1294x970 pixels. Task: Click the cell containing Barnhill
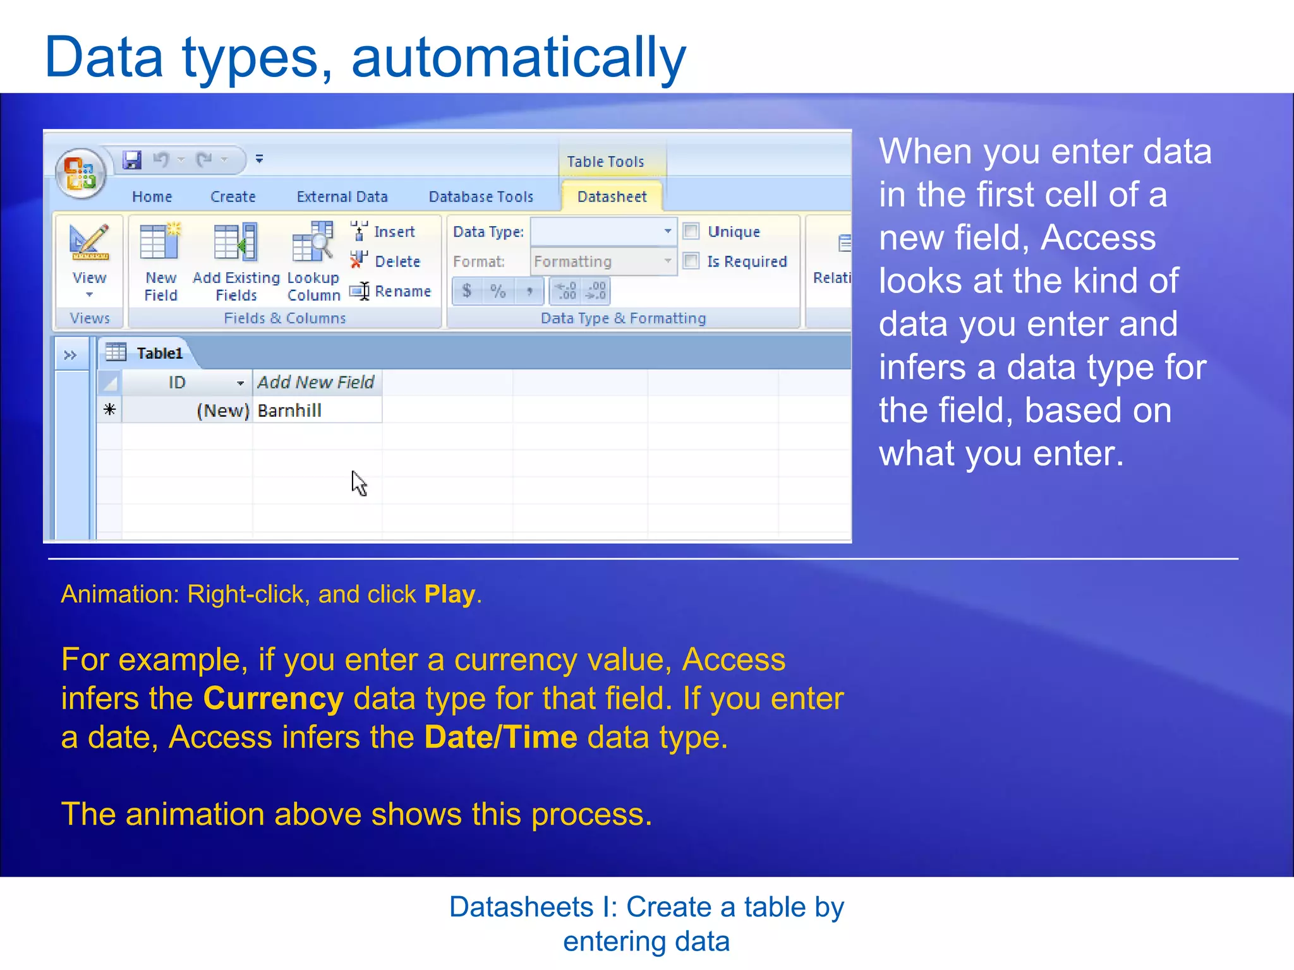317,410
